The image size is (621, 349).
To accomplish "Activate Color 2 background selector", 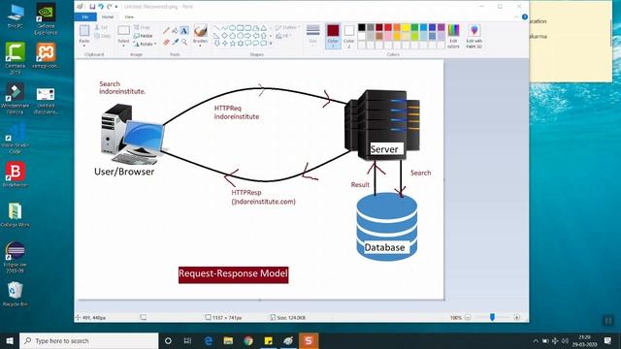I will click(349, 36).
